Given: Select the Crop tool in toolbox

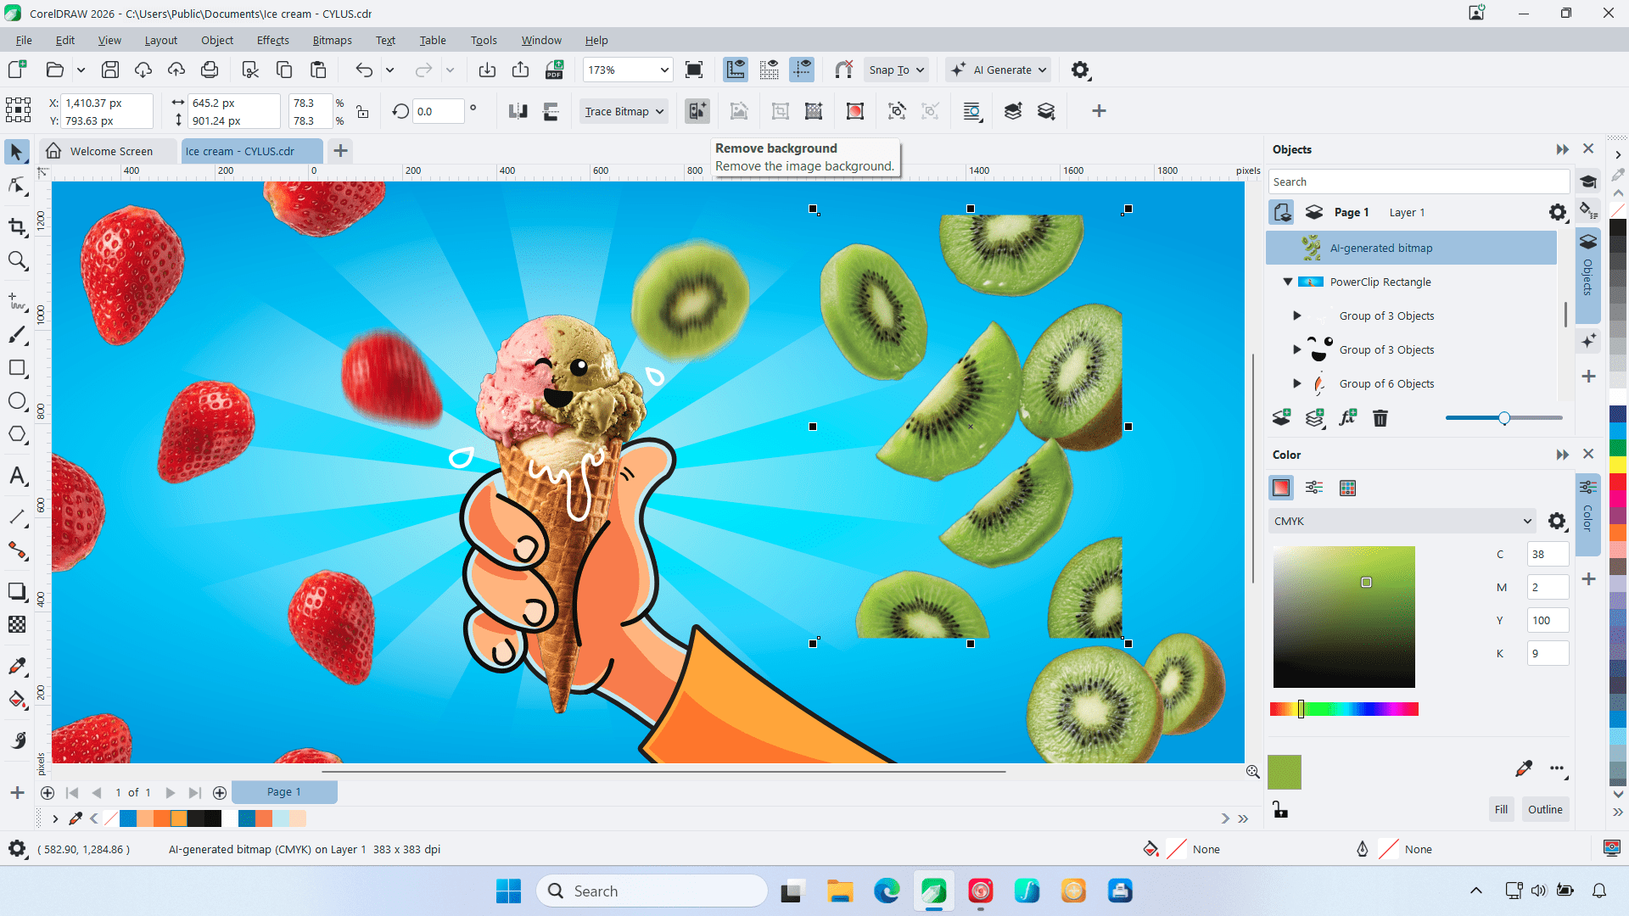Looking at the screenshot, I should [18, 227].
